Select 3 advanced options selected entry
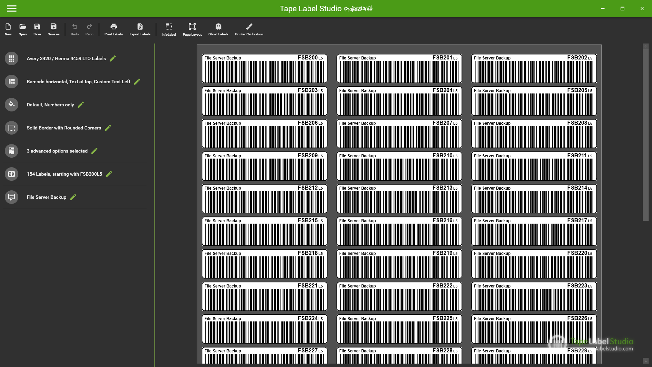 click(57, 151)
